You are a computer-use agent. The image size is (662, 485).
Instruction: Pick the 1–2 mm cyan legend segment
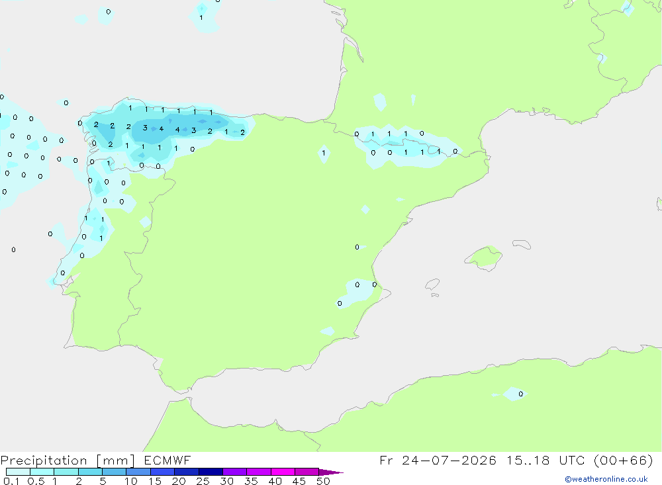66,472
